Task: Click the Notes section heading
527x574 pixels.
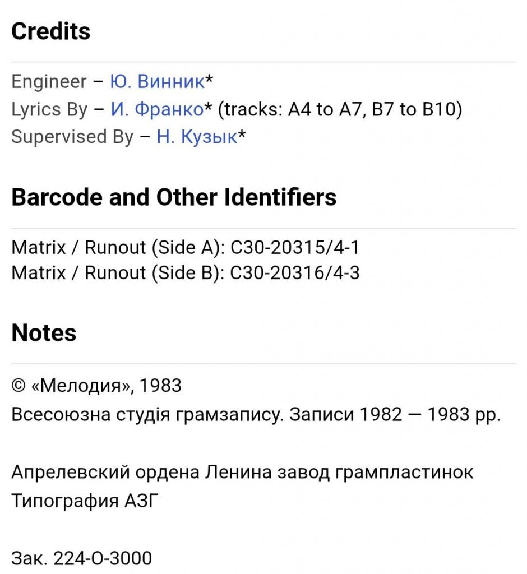Action: tap(44, 333)
